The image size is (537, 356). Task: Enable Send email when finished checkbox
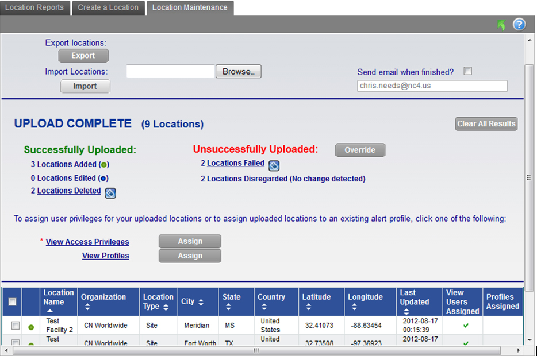click(468, 72)
